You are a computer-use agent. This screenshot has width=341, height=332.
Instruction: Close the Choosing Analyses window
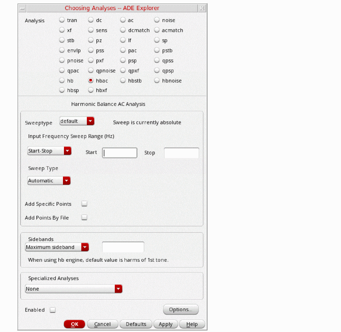tap(202, 8)
